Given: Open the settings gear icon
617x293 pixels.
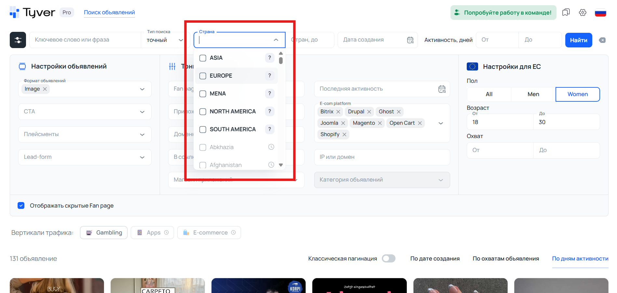Looking at the screenshot, I should tap(583, 13).
